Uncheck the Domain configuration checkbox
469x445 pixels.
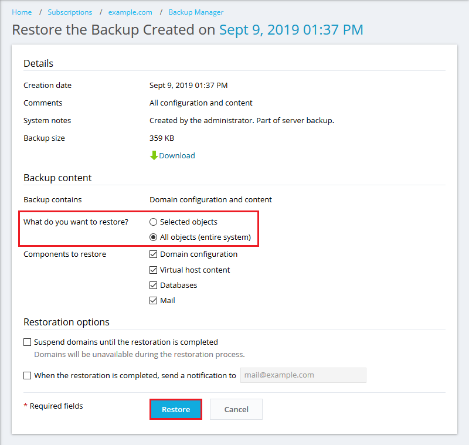click(154, 254)
